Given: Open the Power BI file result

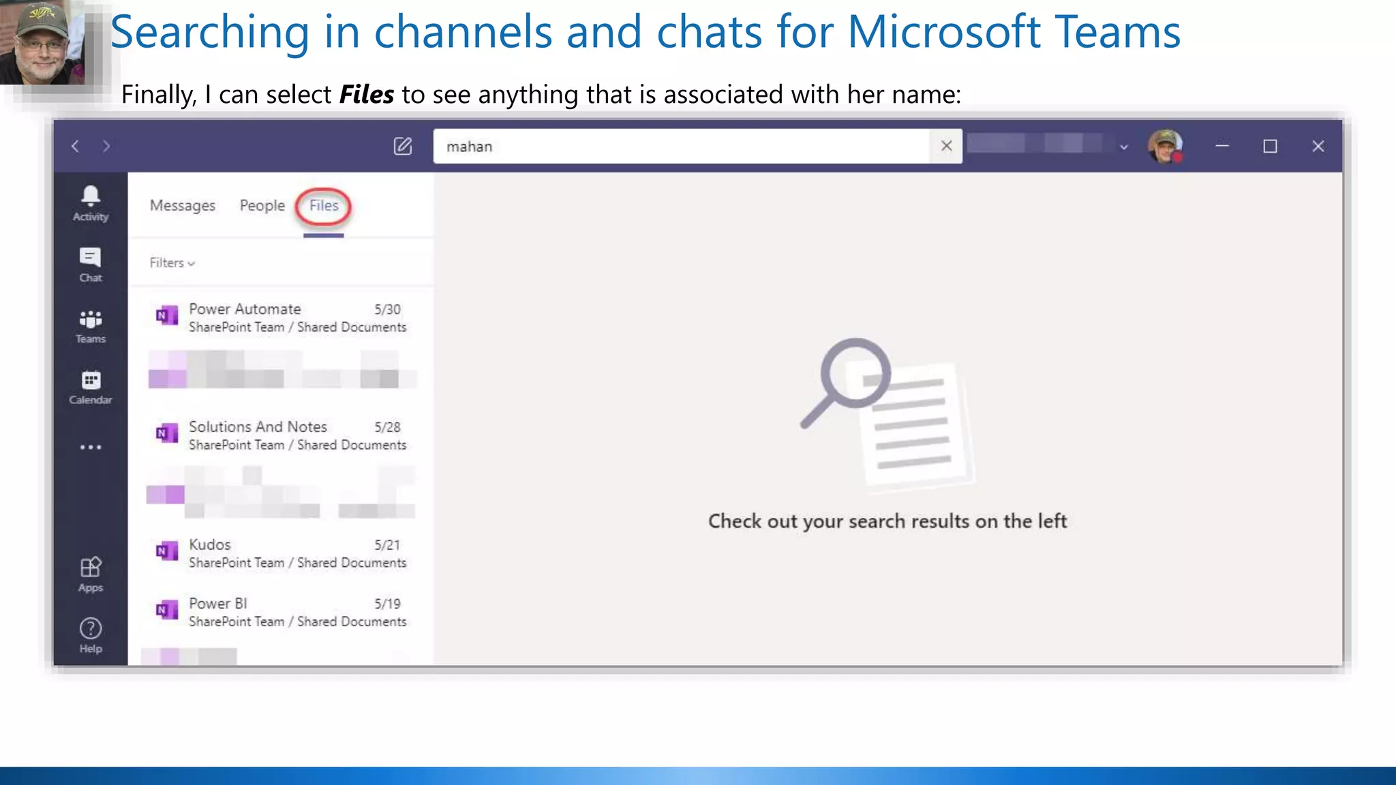Looking at the screenshot, I should coord(279,612).
